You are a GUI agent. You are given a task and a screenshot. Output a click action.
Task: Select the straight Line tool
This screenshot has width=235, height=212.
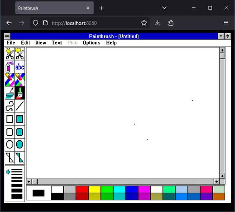click(x=20, y=106)
